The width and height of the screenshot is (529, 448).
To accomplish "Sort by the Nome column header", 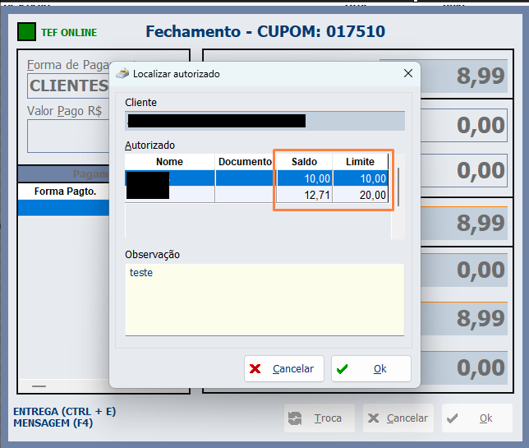I will (169, 162).
